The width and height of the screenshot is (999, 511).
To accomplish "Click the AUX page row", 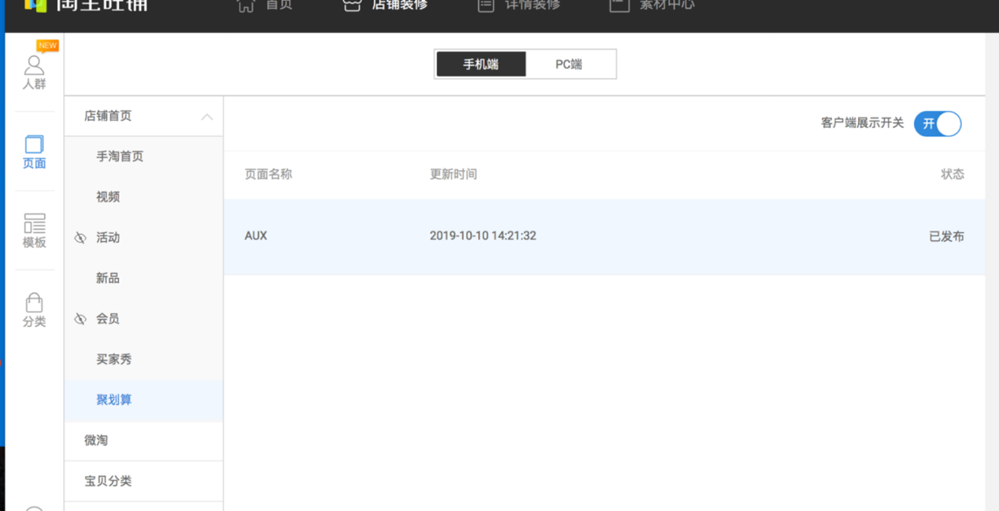I will (x=604, y=236).
